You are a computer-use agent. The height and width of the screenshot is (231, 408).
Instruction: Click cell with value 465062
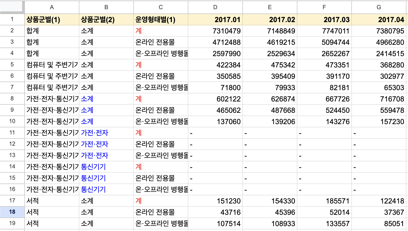[x=215, y=110]
